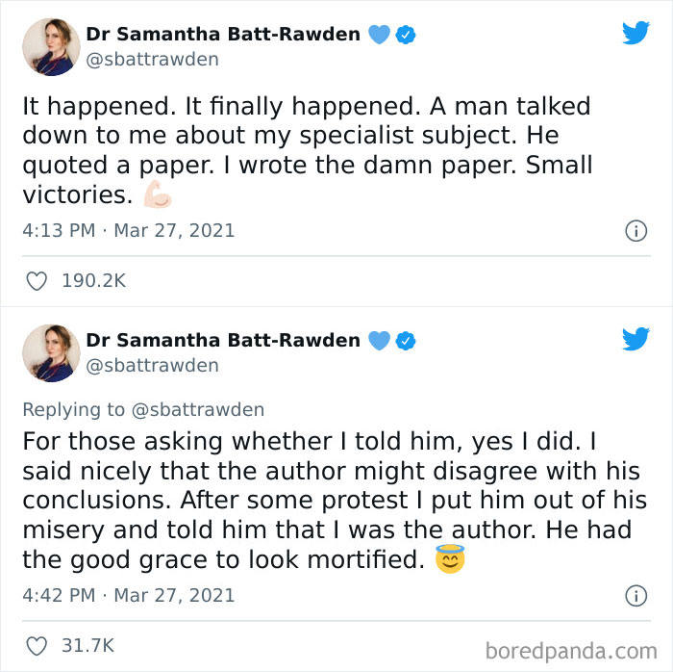Viewport: 673px width, 672px height.
Task: Open the 4:13 PM · Mar 27, 2021 timestamp
Action: [x=129, y=231]
